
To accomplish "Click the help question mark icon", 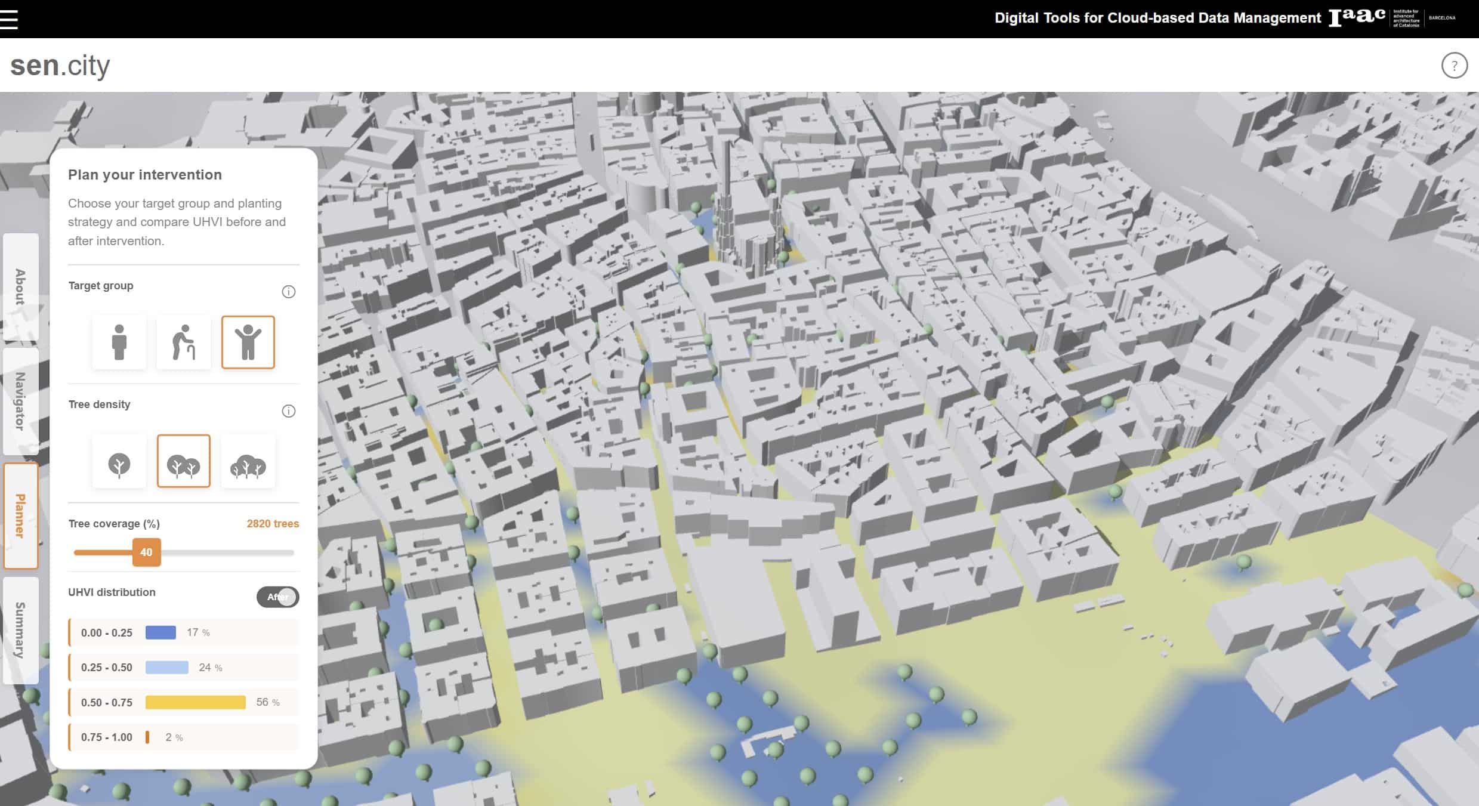I will tap(1454, 66).
